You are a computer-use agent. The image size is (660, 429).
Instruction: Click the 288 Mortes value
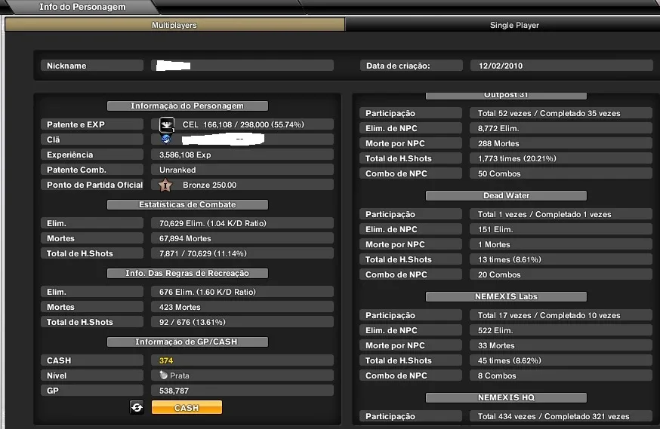498,144
